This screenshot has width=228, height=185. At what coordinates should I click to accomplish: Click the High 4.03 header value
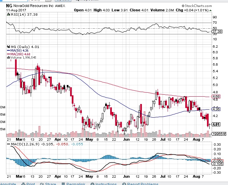[101, 10]
